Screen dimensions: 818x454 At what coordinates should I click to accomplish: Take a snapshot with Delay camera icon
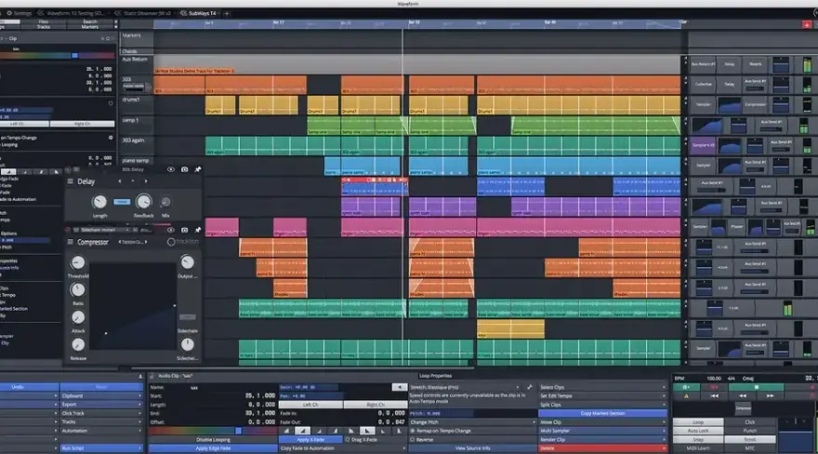pos(185,169)
